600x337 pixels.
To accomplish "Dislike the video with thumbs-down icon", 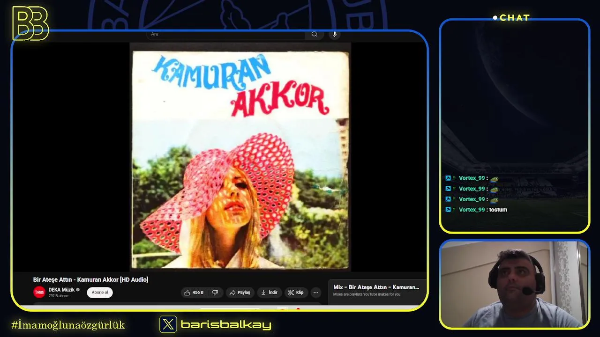I will 215,293.
